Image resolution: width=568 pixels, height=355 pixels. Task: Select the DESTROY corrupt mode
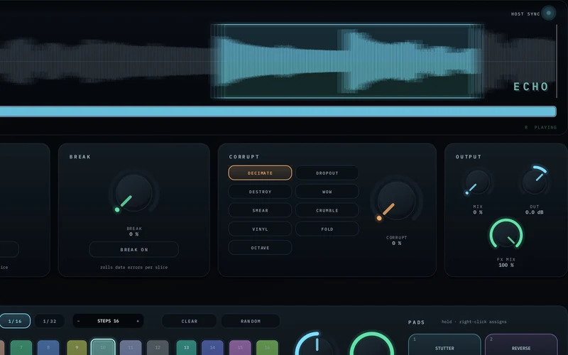click(x=260, y=192)
